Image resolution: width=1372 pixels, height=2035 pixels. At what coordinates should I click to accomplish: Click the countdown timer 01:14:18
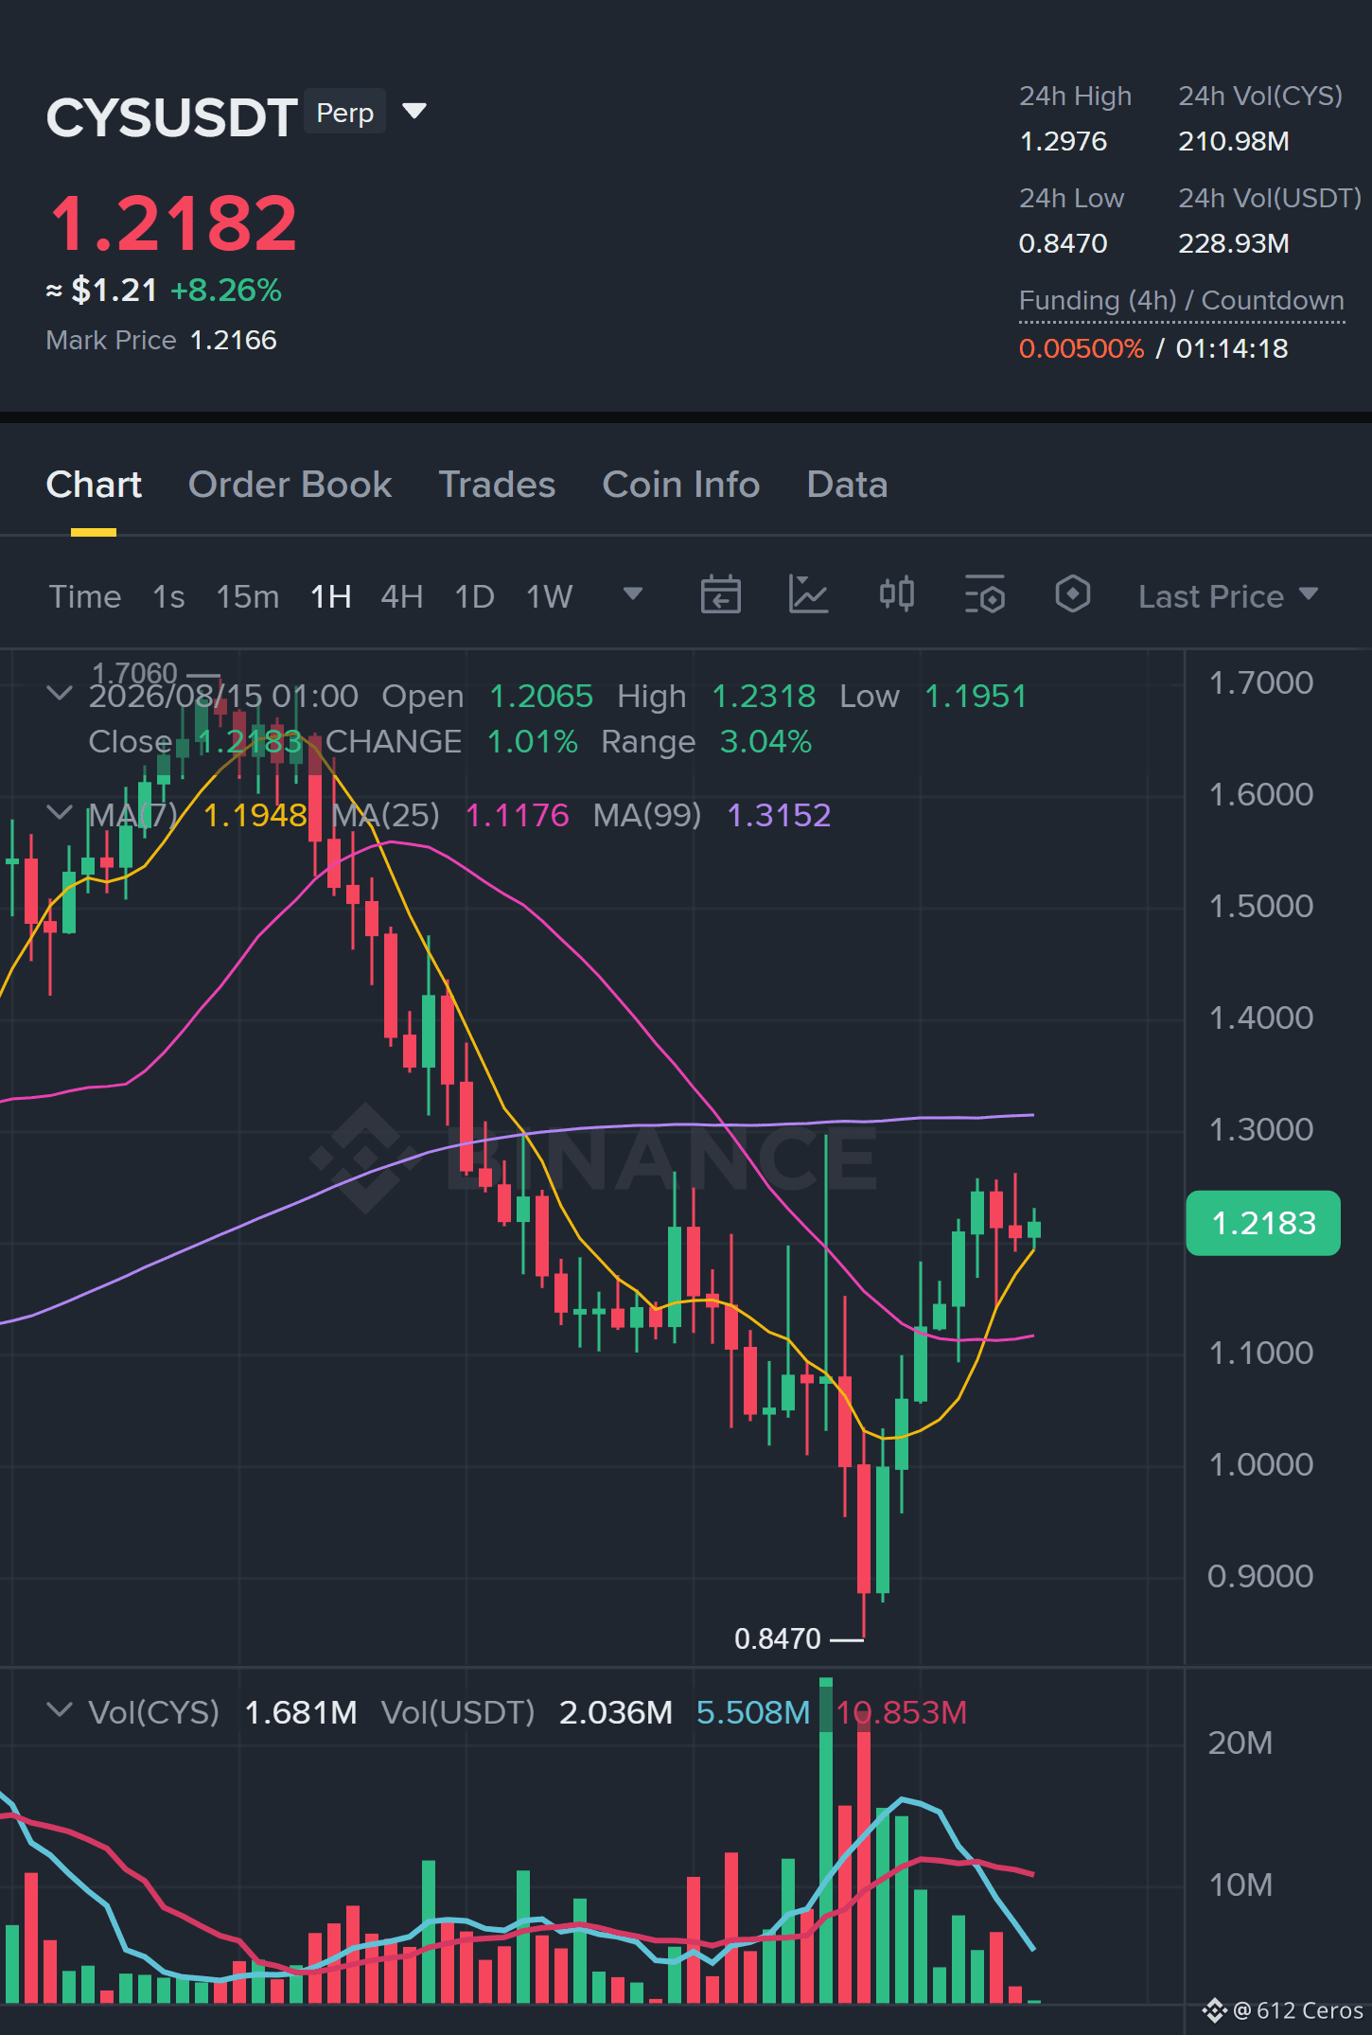click(1232, 348)
